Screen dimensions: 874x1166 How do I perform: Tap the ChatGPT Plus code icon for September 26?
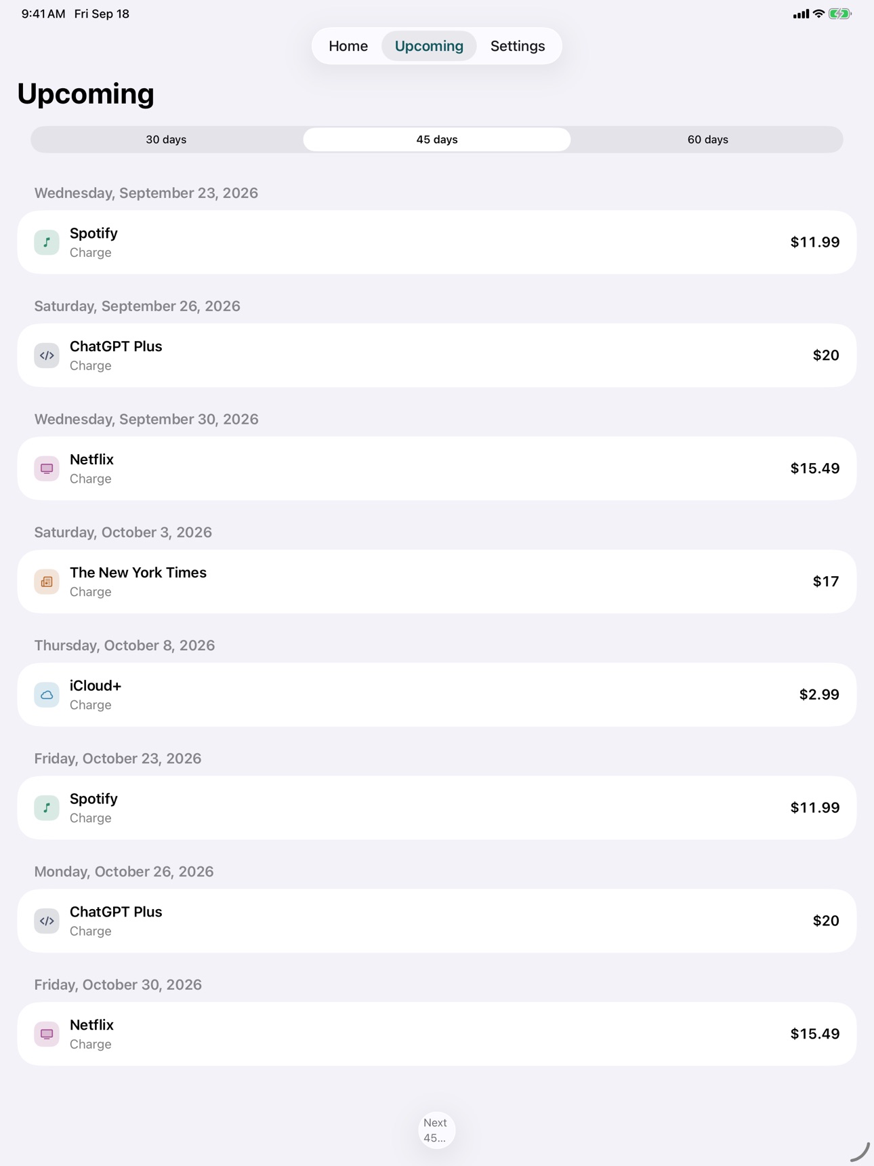[x=47, y=356]
